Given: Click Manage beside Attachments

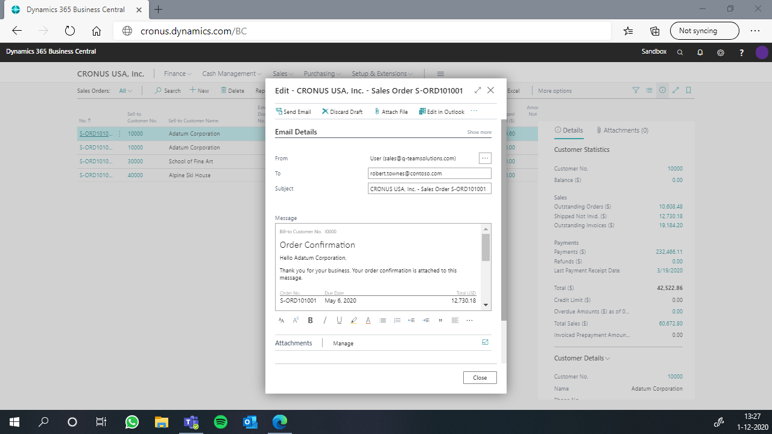Looking at the screenshot, I should click(x=343, y=343).
